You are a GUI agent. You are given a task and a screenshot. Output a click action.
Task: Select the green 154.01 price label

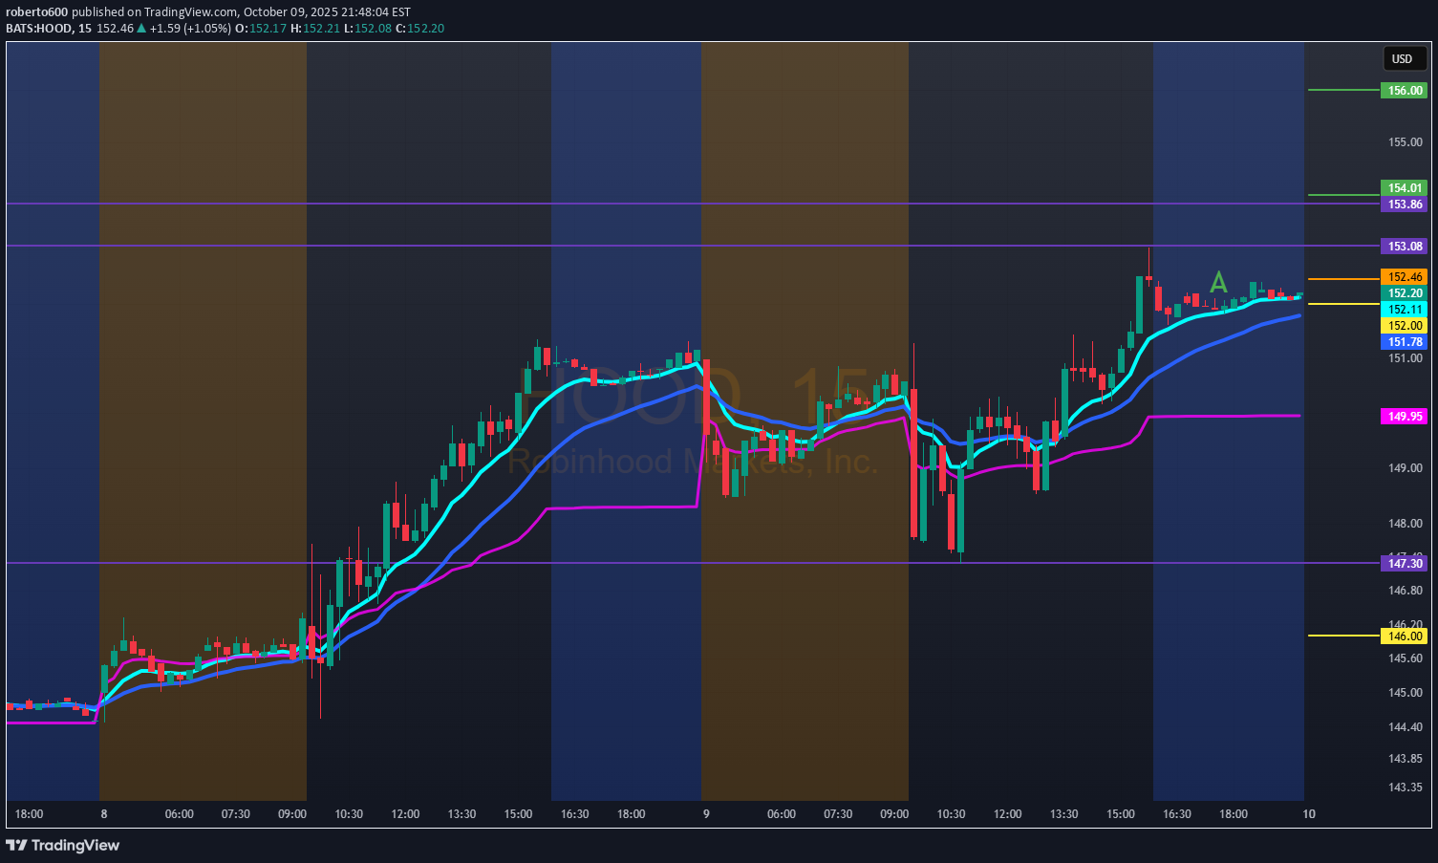click(x=1404, y=188)
